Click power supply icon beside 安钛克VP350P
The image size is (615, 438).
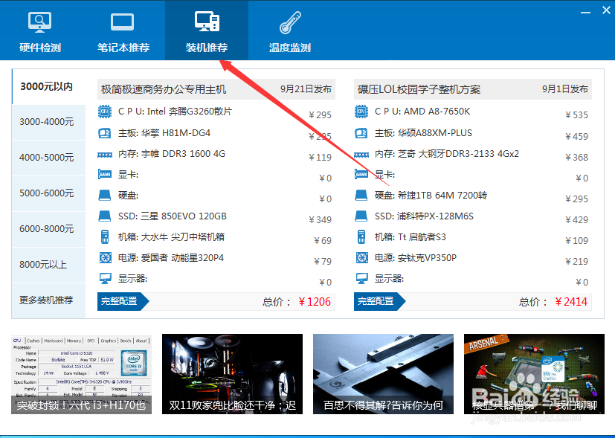tap(361, 257)
